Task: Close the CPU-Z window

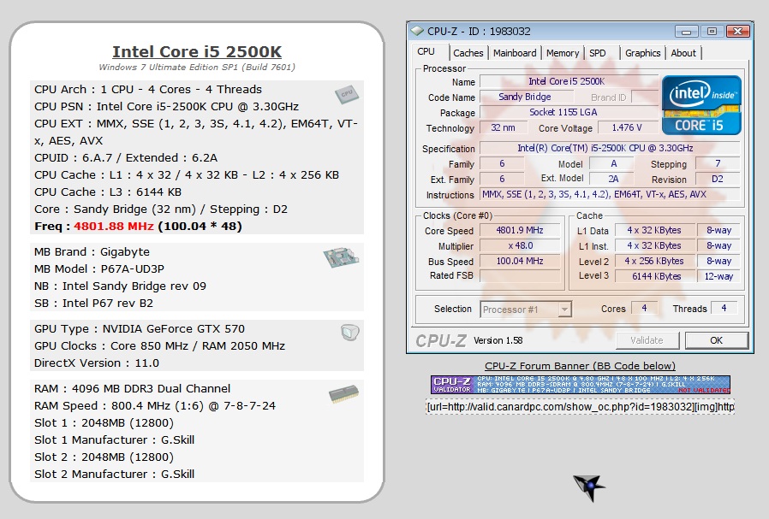Action: 737,32
